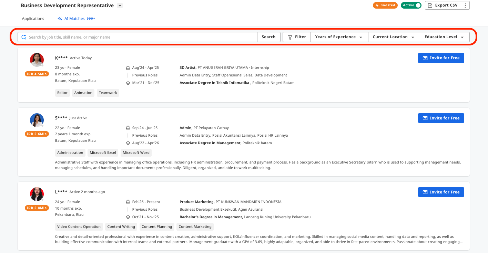This screenshot has height=253, width=488.
Task: Click the Microsoft Word skill tag
Action: 136,152
